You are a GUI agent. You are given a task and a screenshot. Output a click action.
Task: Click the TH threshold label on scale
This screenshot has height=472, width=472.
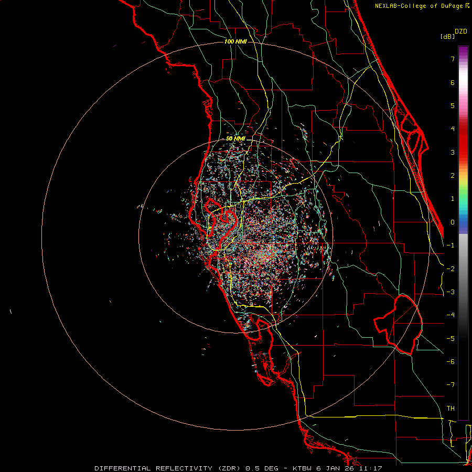tap(450, 409)
